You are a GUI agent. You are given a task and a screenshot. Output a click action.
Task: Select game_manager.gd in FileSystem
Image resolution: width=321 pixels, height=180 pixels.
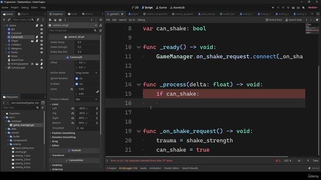pyautogui.click(x=24, y=125)
